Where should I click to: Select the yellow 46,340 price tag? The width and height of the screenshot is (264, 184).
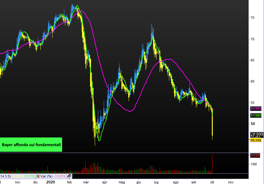256,140
